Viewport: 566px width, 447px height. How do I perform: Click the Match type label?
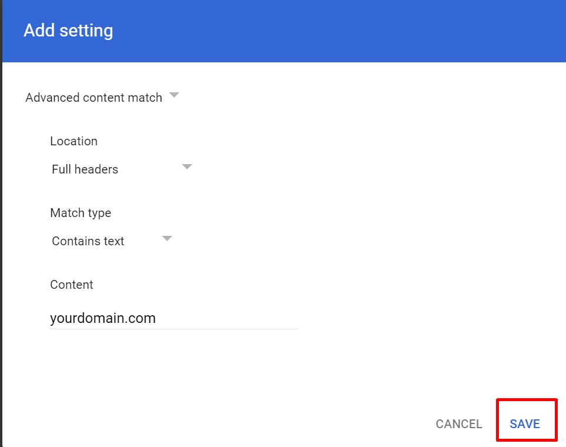click(x=81, y=213)
